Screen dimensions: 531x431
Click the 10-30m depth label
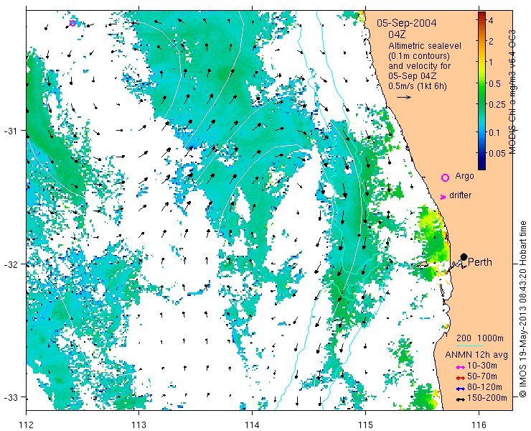pos(482,366)
